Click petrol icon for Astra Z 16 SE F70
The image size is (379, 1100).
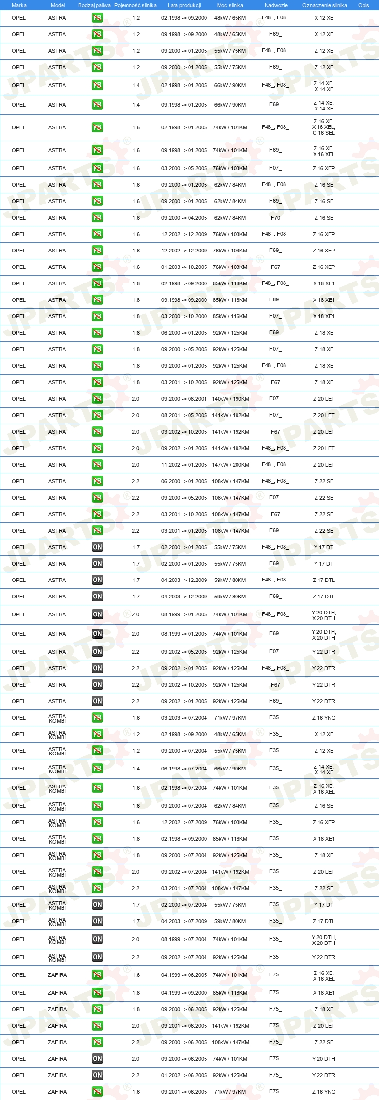tap(97, 218)
